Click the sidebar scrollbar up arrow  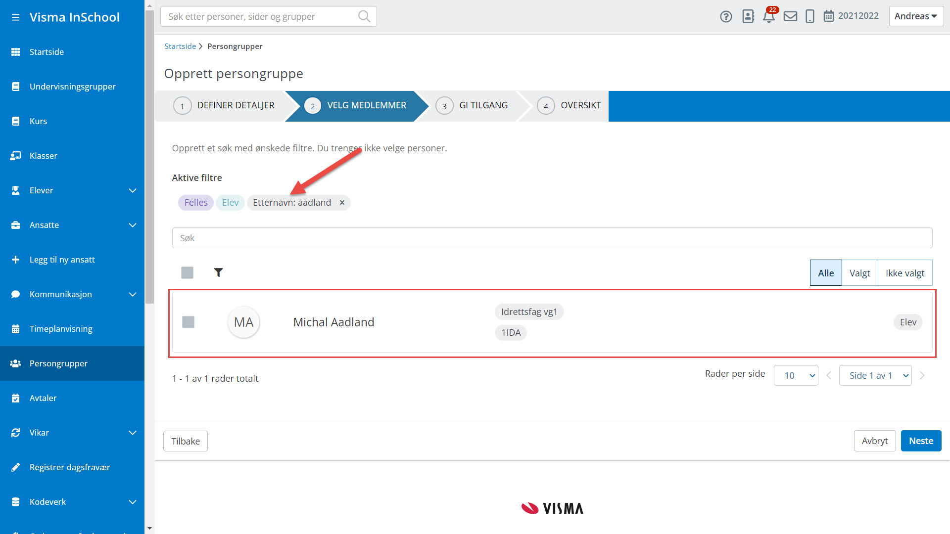tap(149, 5)
